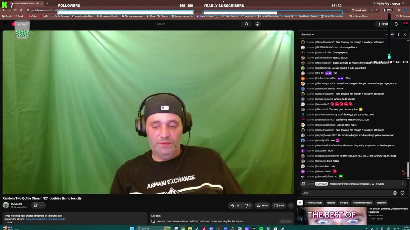Open the YouTube account avatar menu

pyautogui.click(x=406, y=24)
